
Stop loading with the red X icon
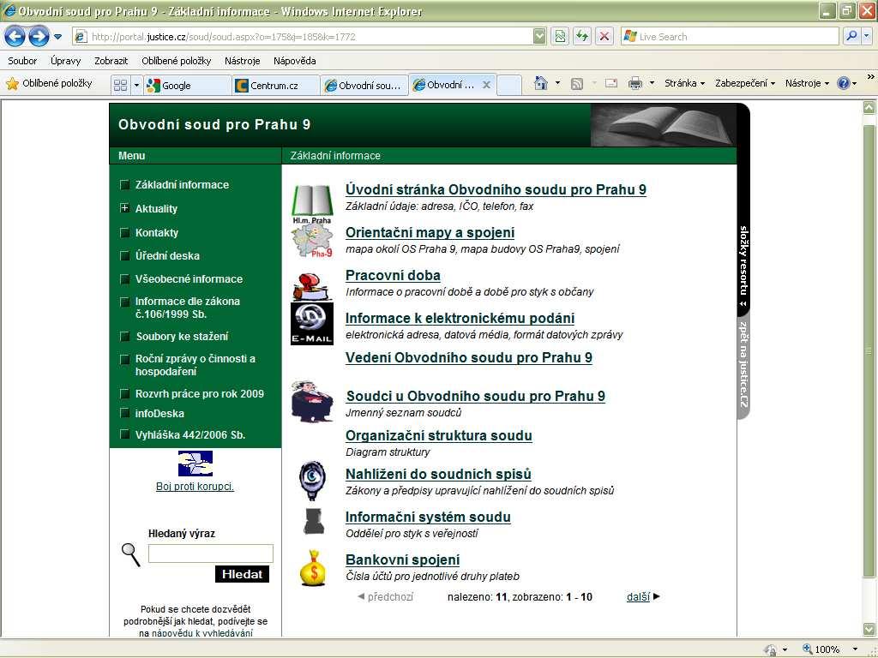[604, 36]
